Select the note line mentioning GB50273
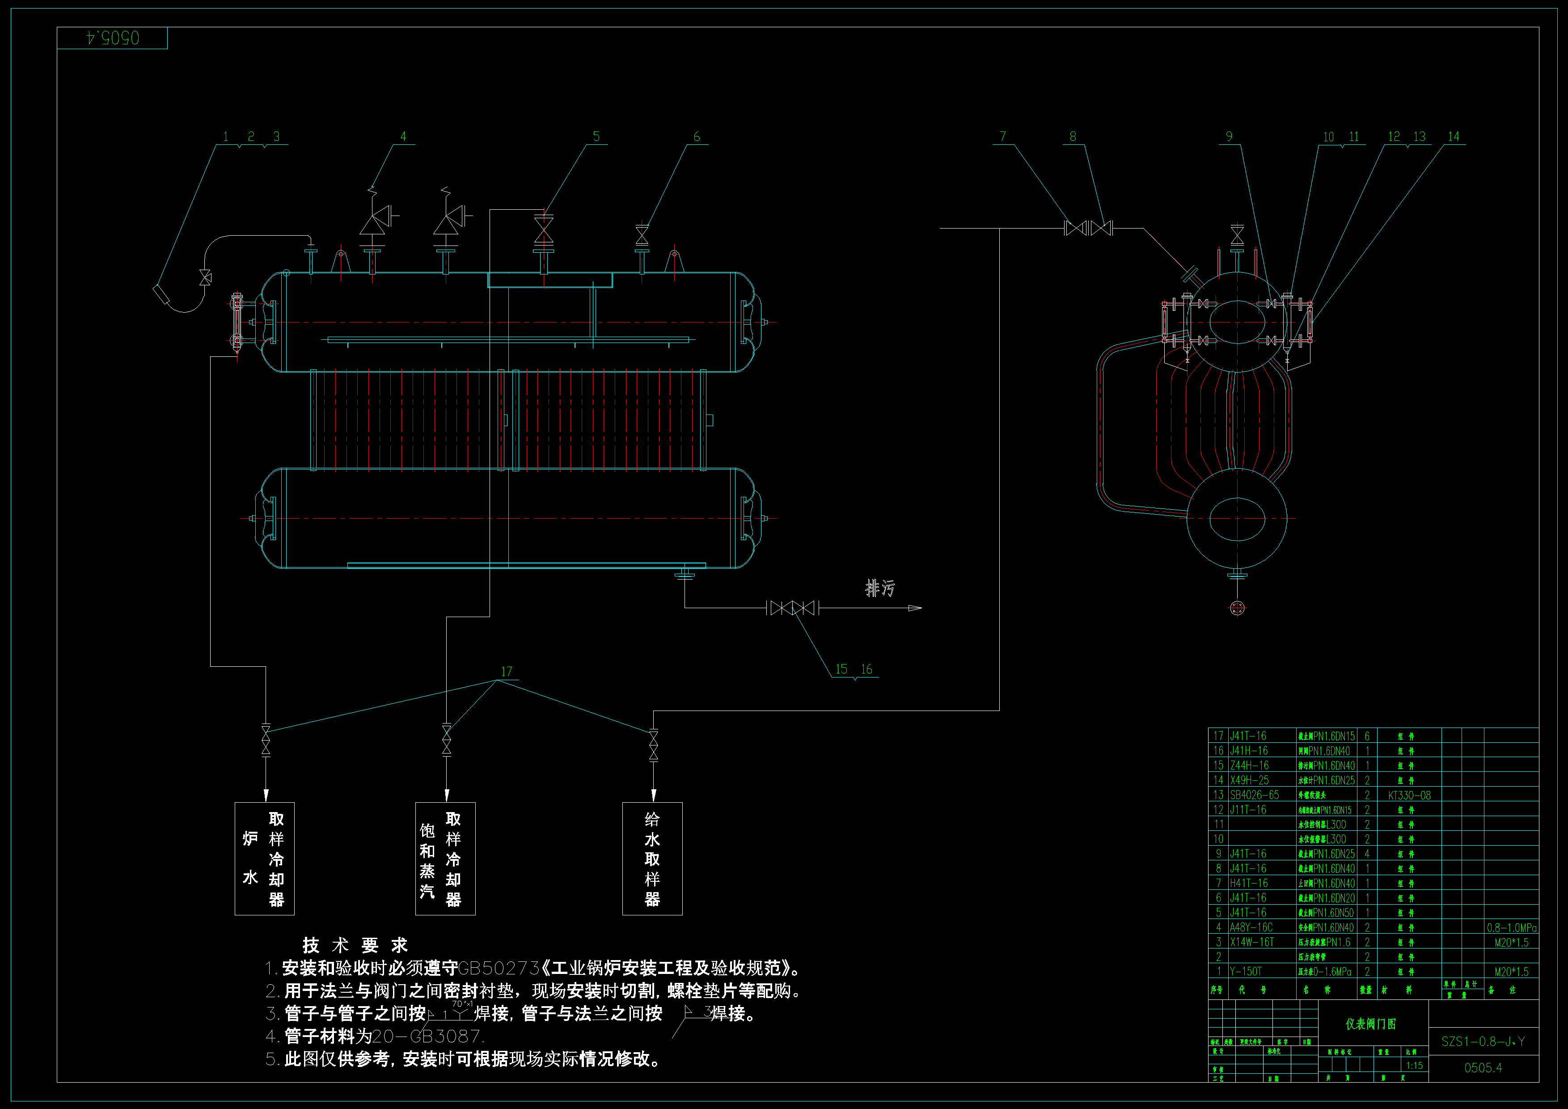The height and width of the screenshot is (1109, 1568). pyautogui.click(x=533, y=968)
